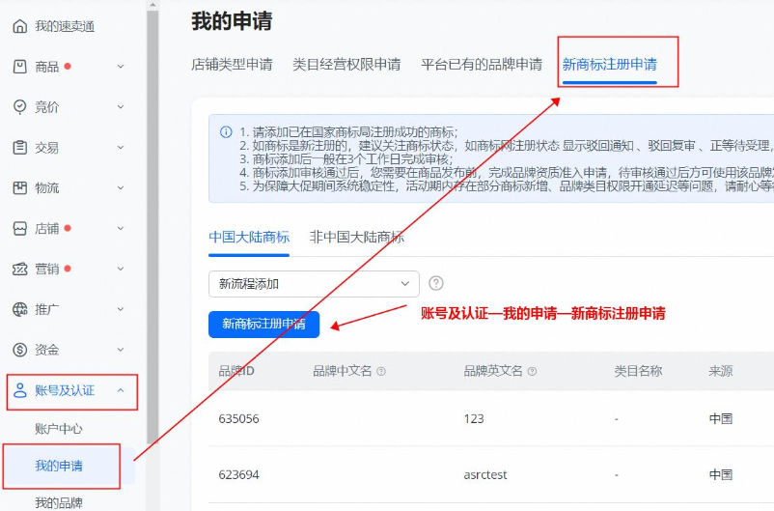Click the 商品 bag icon in sidebar
This screenshot has height=511, width=774.
tap(20, 67)
